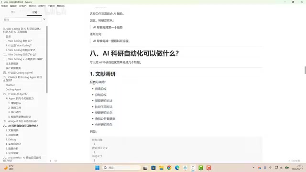
Task: Go to outline item AI Agent 的几个关键能力
Action: click(20, 98)
